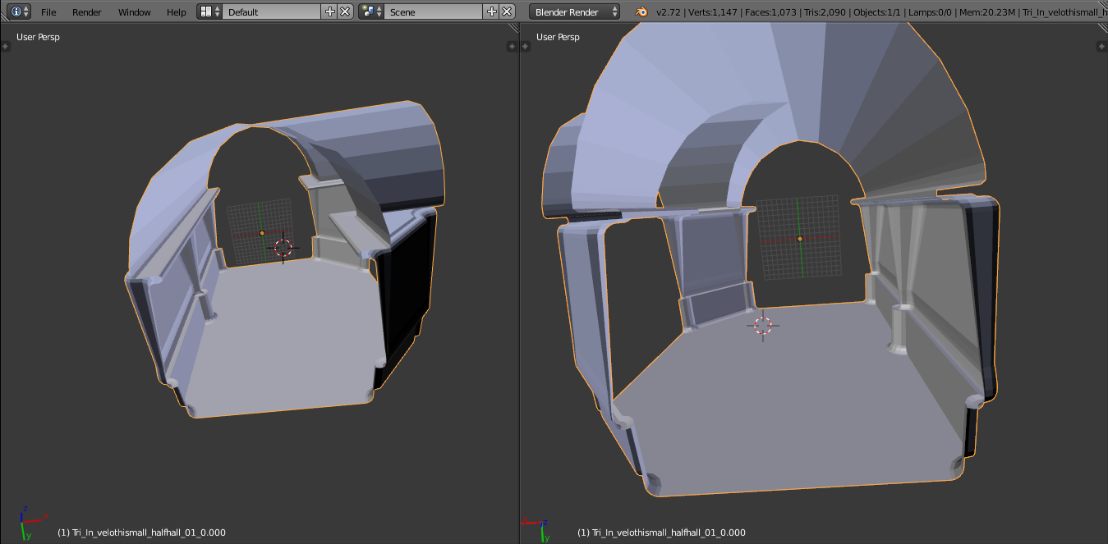
Task: Click the 3D cursor in right viewport
Action: [763, 326]
